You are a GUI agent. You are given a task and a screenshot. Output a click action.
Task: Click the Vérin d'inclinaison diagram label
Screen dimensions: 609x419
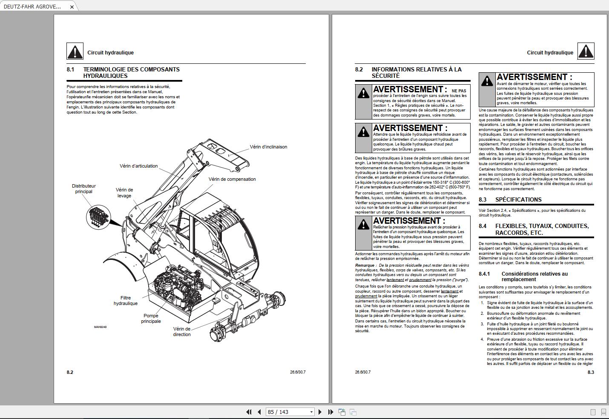(x=268, y=147)
